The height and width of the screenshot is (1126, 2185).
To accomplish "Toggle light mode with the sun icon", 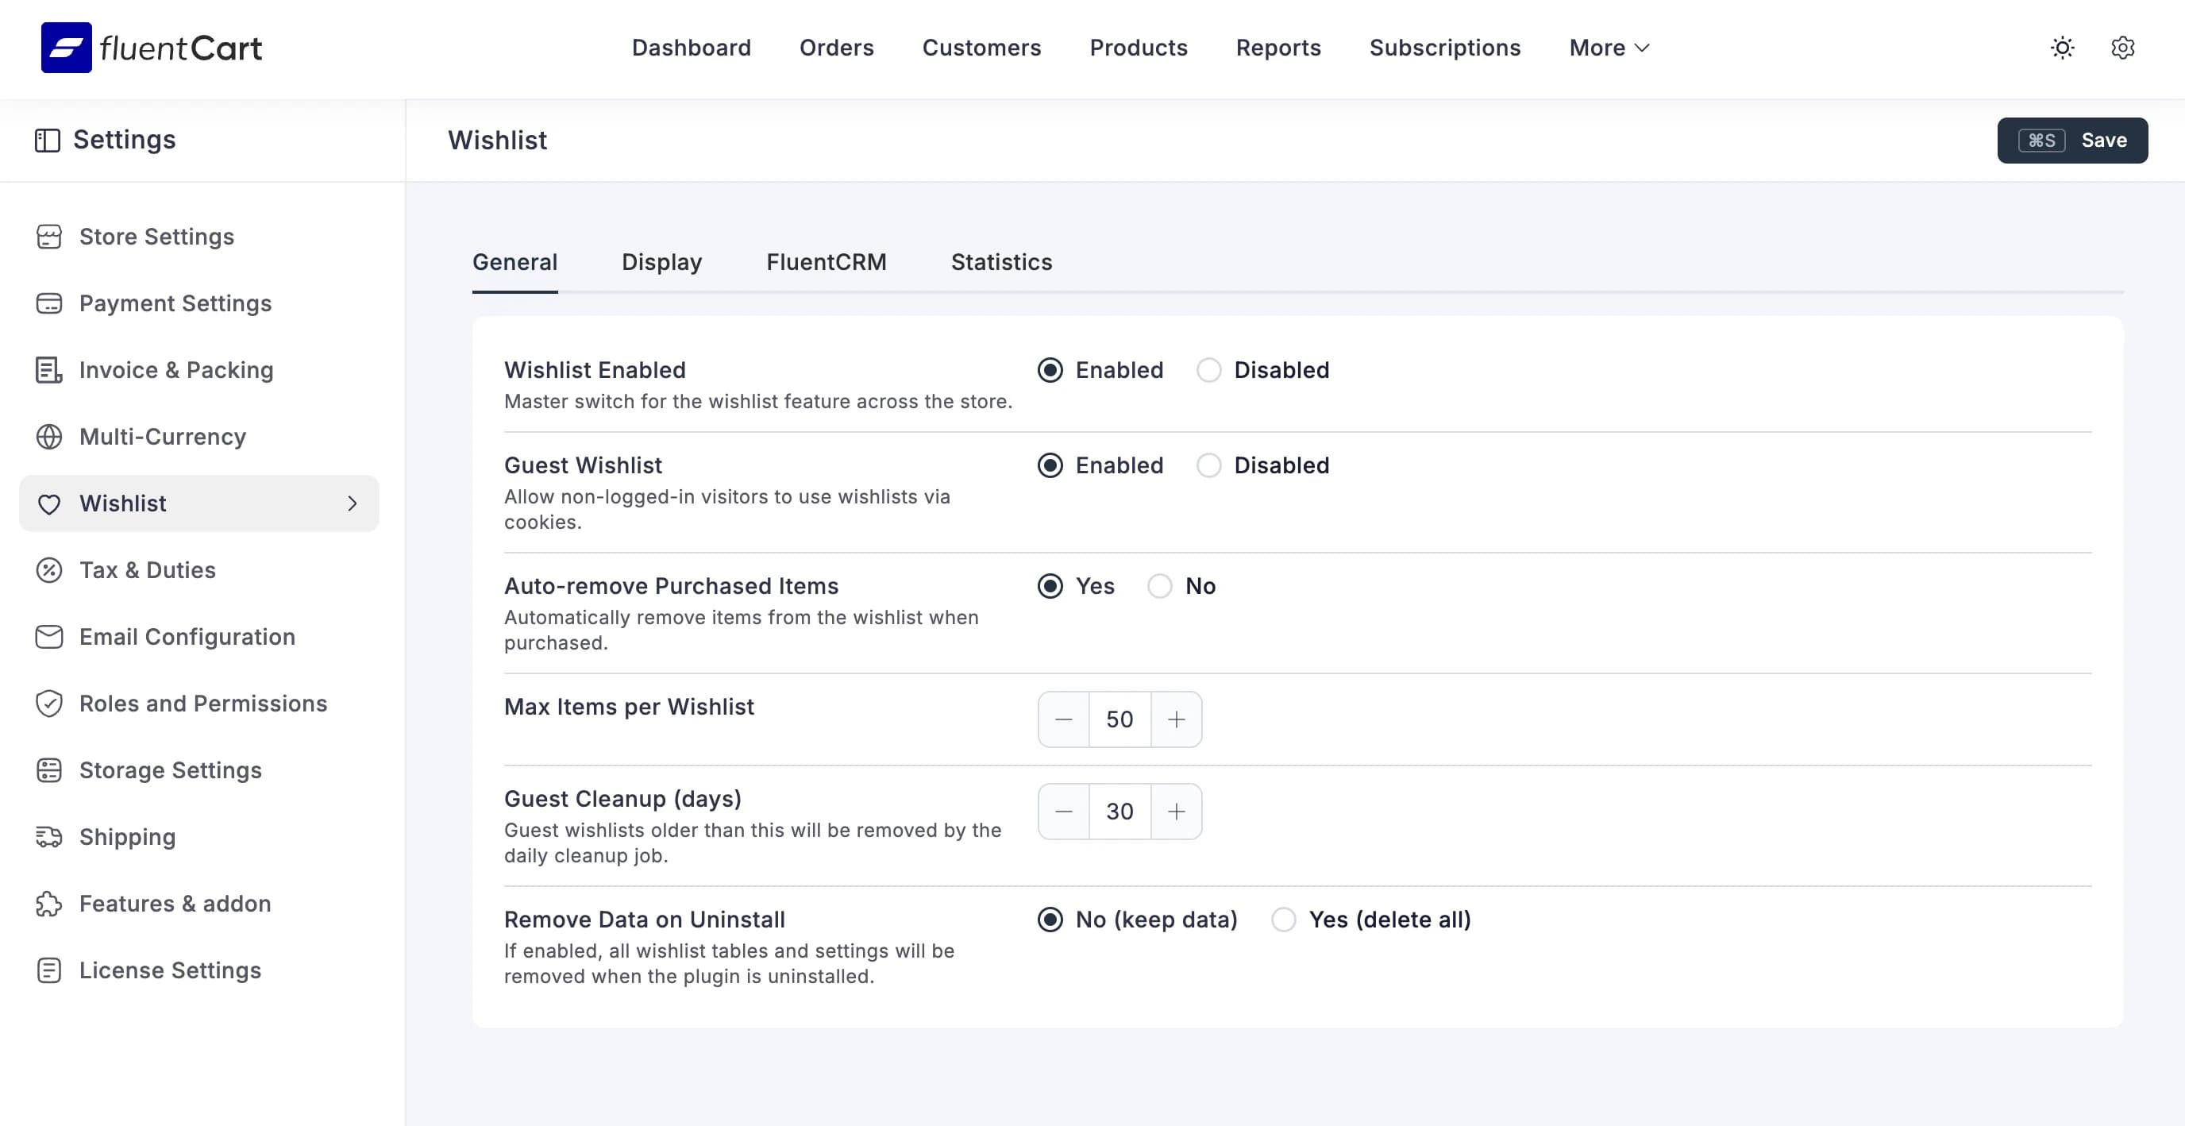I will point(2063,48).
